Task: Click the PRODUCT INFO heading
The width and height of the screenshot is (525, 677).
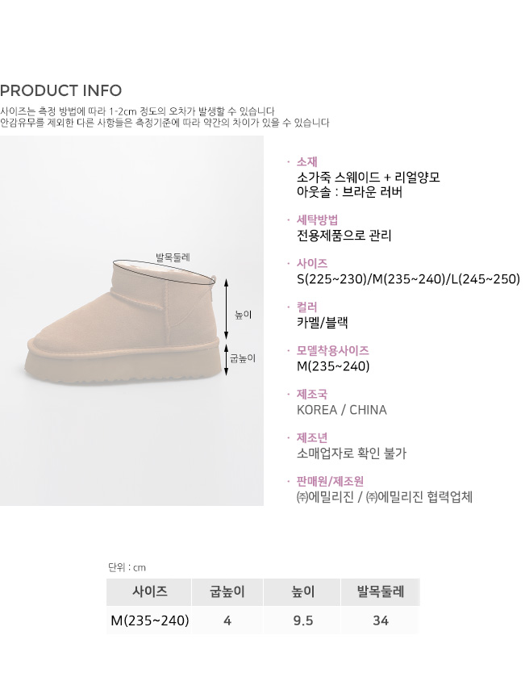Action: pos(60,90)
